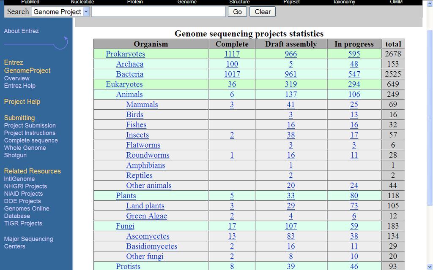
Task: Open Archaea in progress count 48
Action: pos(354,64)
